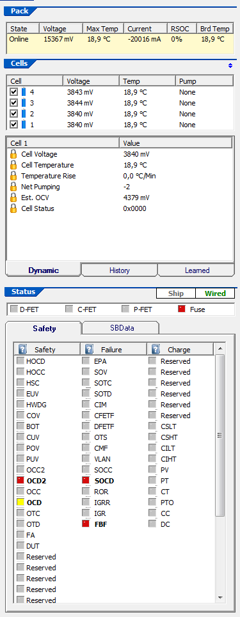Click the safety list scrollbar up arrow

click(x=220, y=348)
